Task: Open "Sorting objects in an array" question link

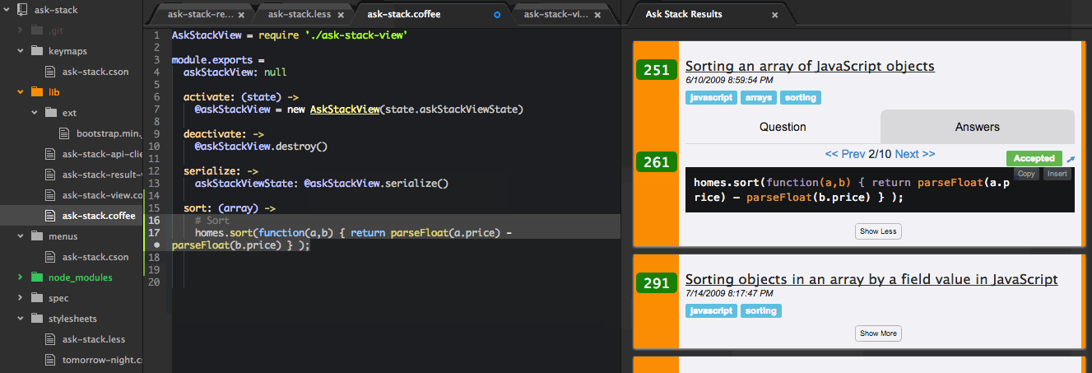Action: pyautogui.click(x=871, y=280)
